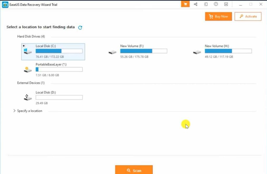The width and height of the screenshot is (267, 174).
Task: Click the New Volume (F:) drive icon
Action: click(x=112, y=52)
